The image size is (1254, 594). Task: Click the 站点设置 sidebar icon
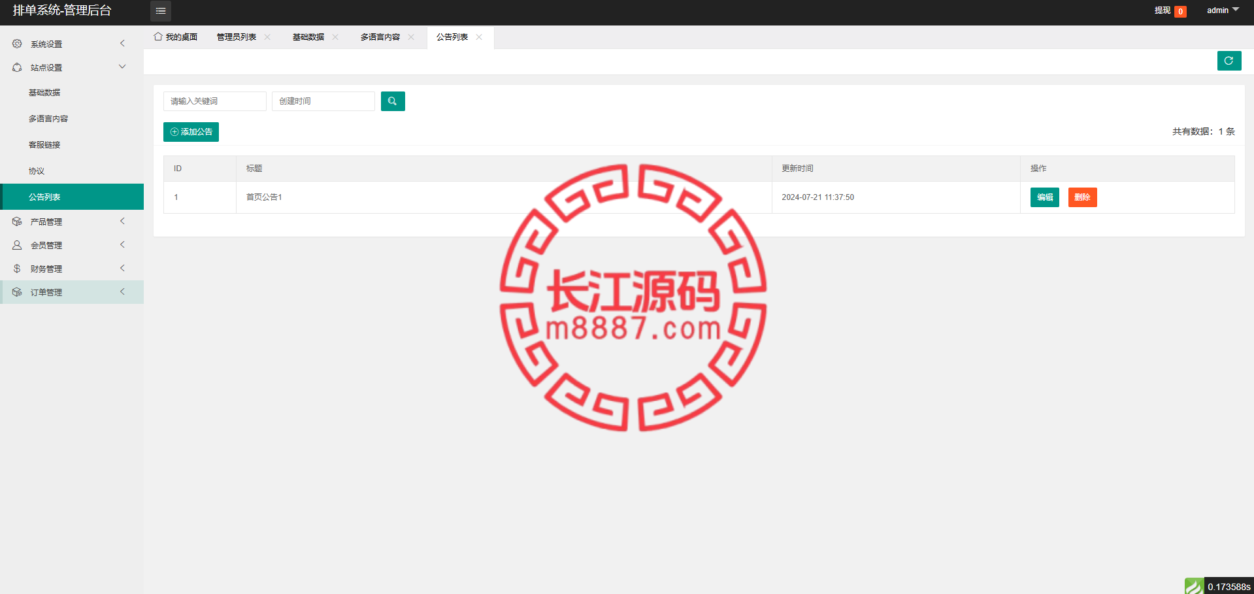(17, 67)
